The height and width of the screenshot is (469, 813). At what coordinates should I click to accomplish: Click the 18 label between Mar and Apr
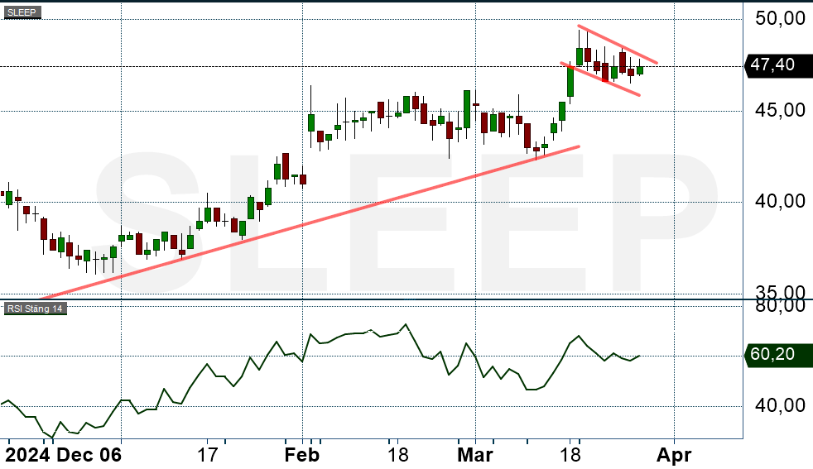570,455
